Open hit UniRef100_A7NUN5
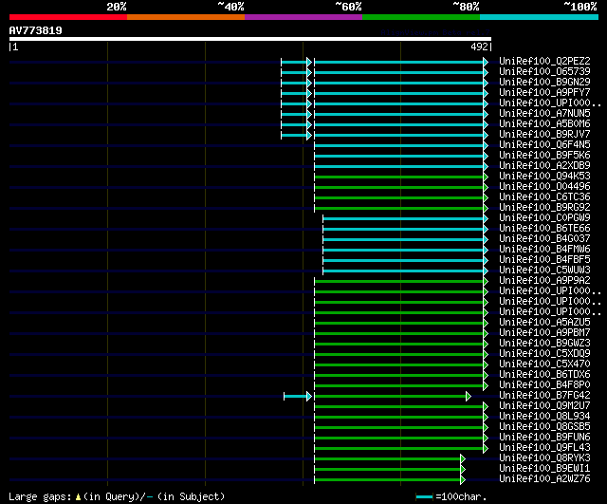Viewport: 607px width, 504px height. click(544, 114)
